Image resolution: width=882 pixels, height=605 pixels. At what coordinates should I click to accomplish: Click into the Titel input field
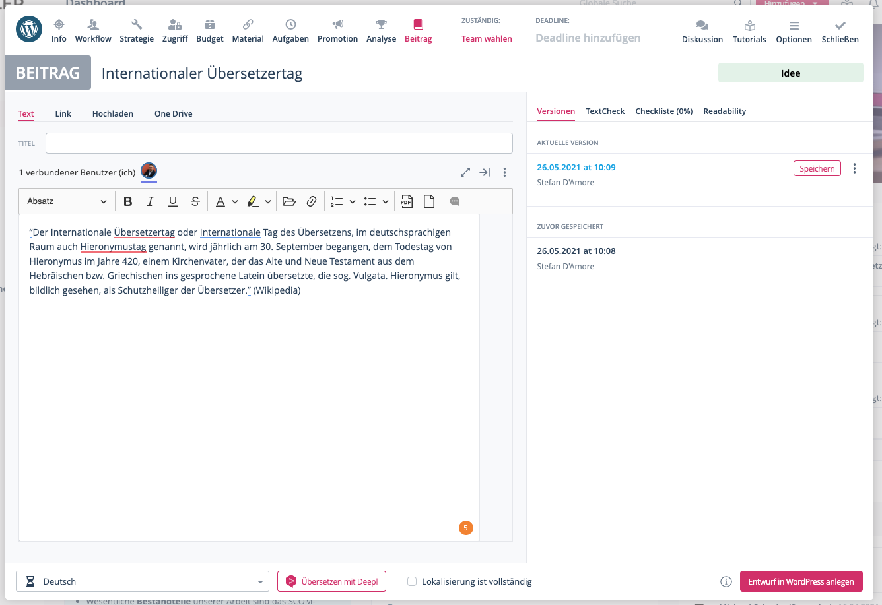coord(279,143)
